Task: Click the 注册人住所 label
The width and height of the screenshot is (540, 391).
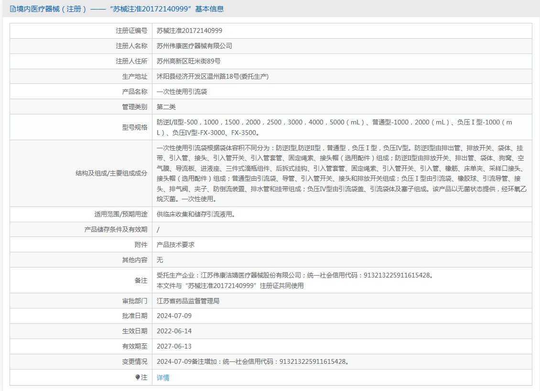Action: (x=131, y=61)
